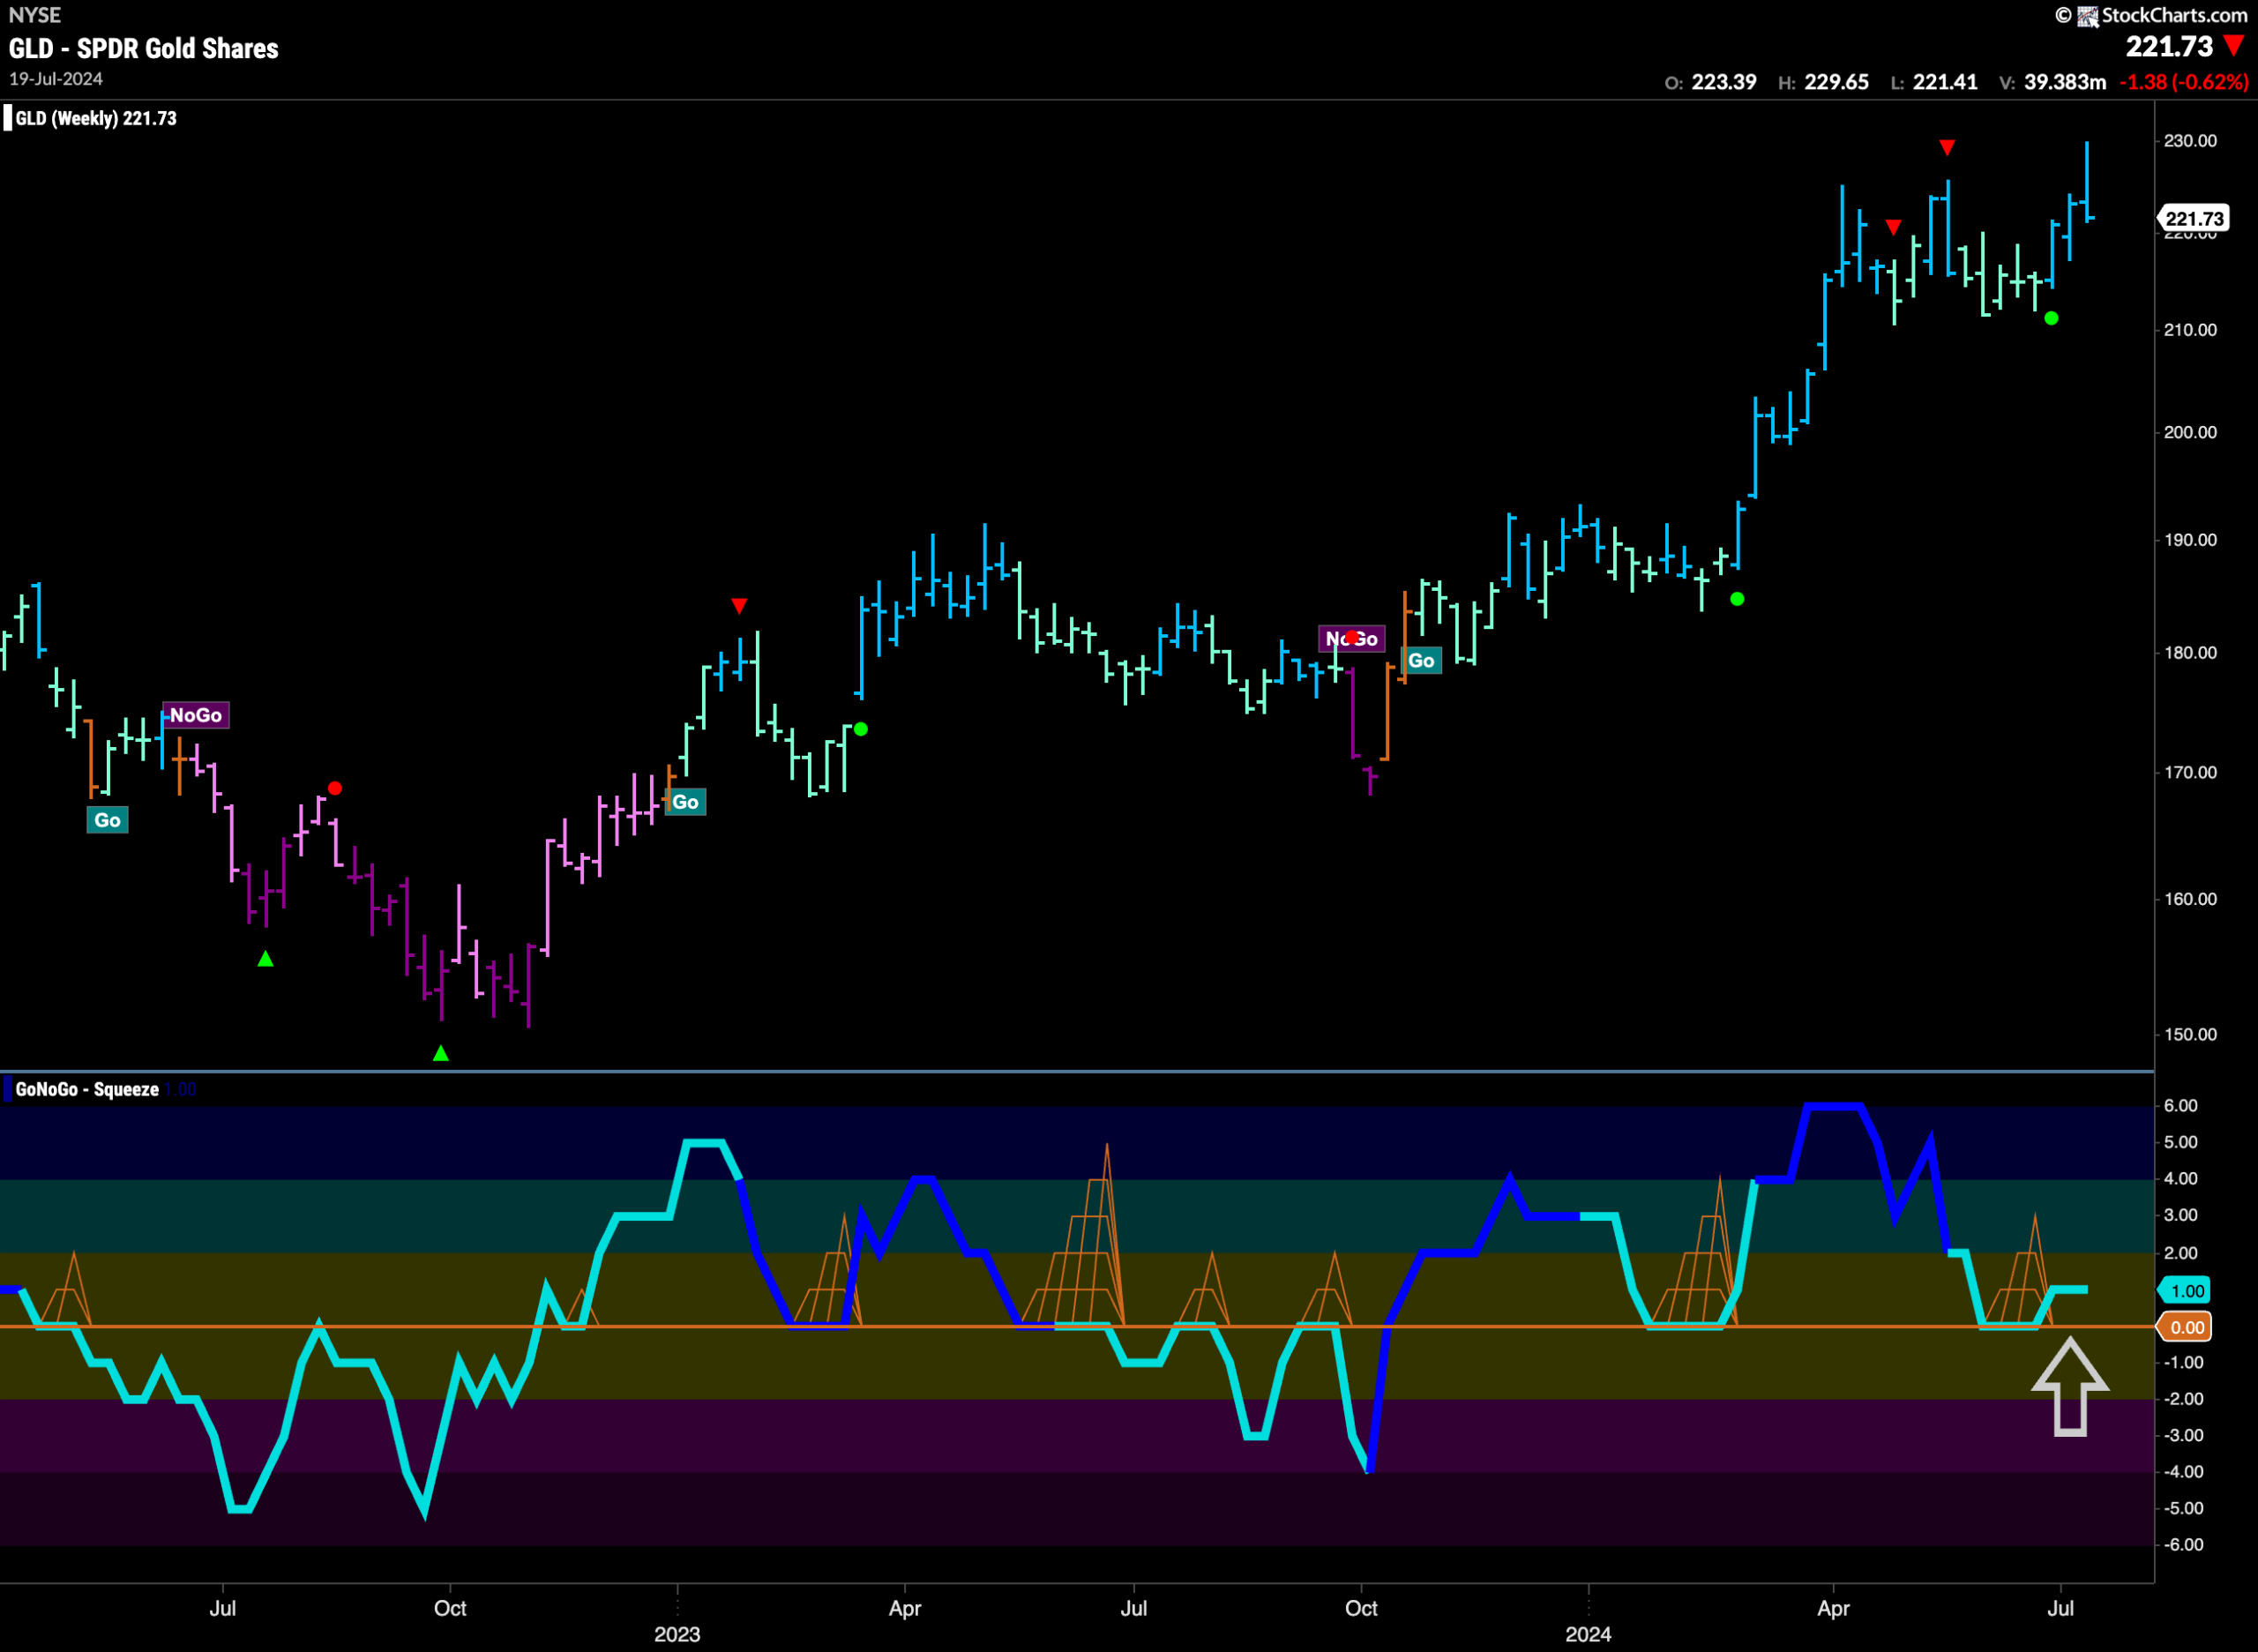
Task: Click the purple NoGo label near 2022 July
Action: point(196,715)
